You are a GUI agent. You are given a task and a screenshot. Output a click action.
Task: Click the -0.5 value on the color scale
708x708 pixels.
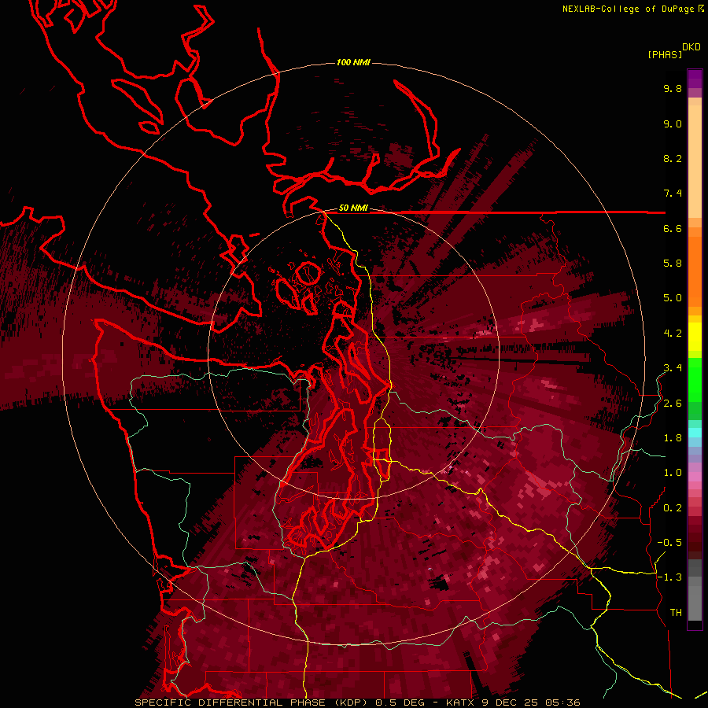pos(669,543)
